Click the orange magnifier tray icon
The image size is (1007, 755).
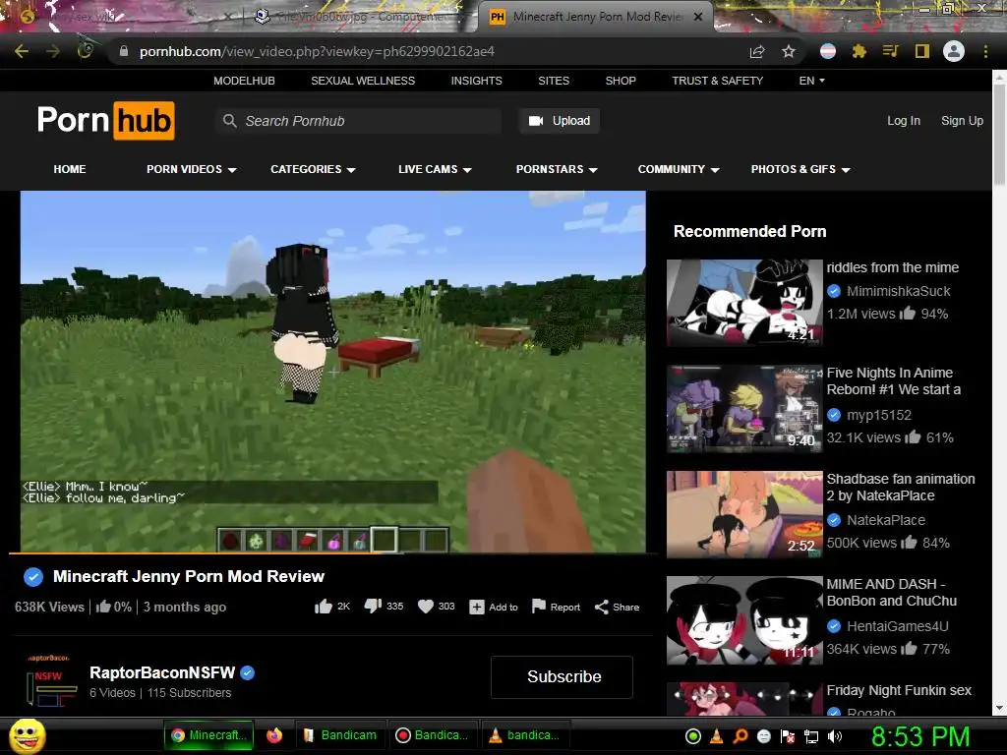click(740, 736)
